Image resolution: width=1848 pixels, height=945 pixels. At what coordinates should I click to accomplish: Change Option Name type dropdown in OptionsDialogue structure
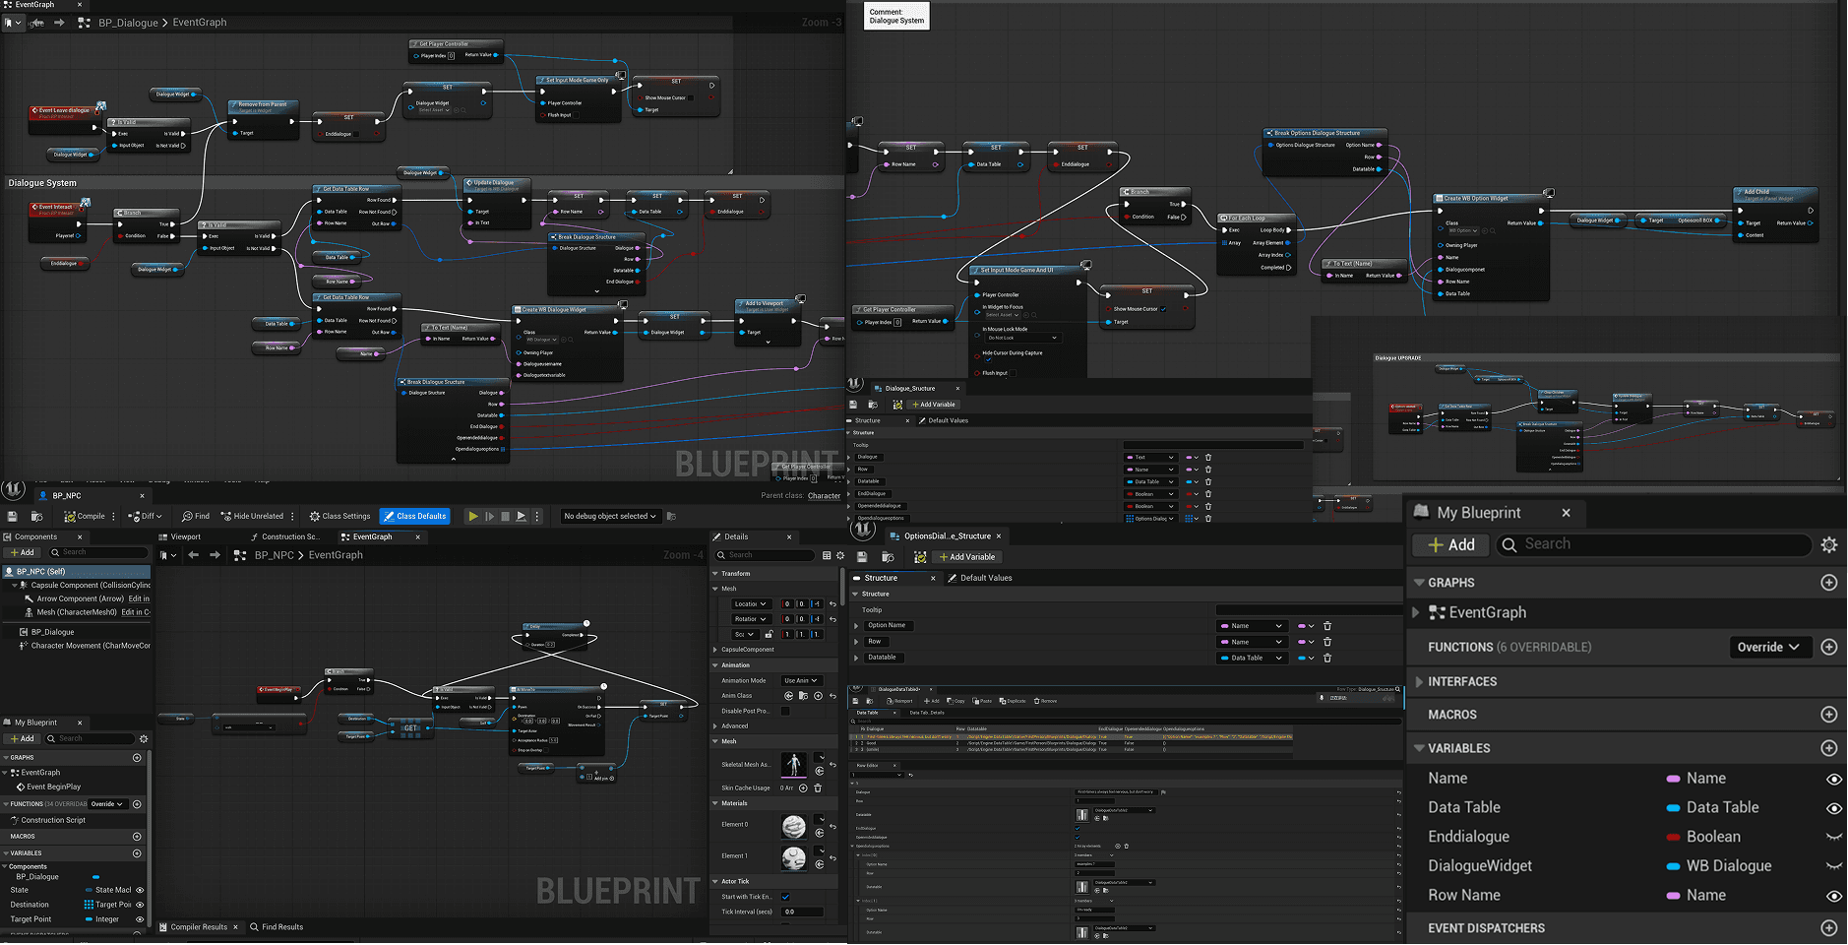(x=1252, y=626)
